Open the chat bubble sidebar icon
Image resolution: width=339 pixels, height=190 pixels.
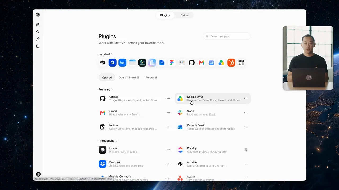[38, 46]
